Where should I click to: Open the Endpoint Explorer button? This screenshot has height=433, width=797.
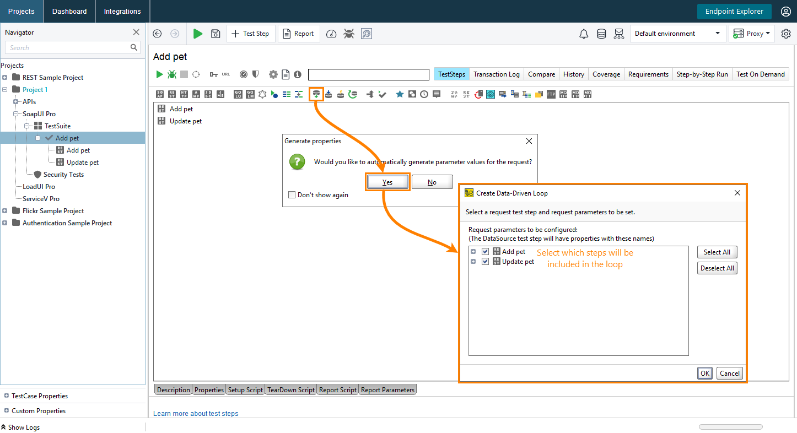(x=734, y=11)
